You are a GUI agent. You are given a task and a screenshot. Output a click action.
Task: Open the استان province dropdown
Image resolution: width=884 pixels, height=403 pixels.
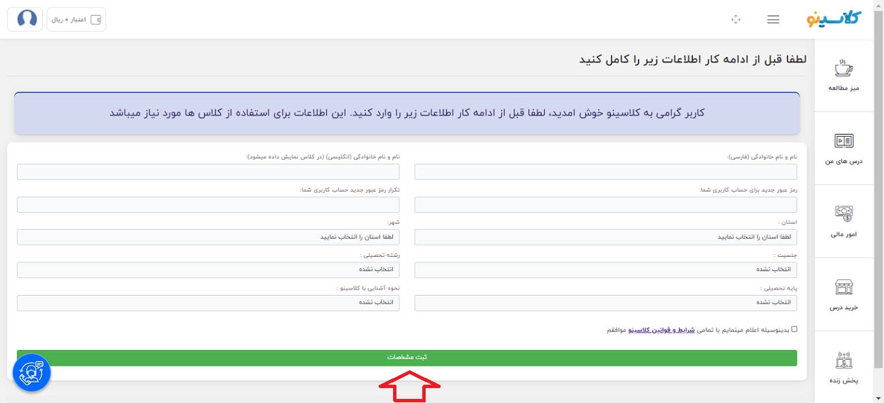coord(605,236)
